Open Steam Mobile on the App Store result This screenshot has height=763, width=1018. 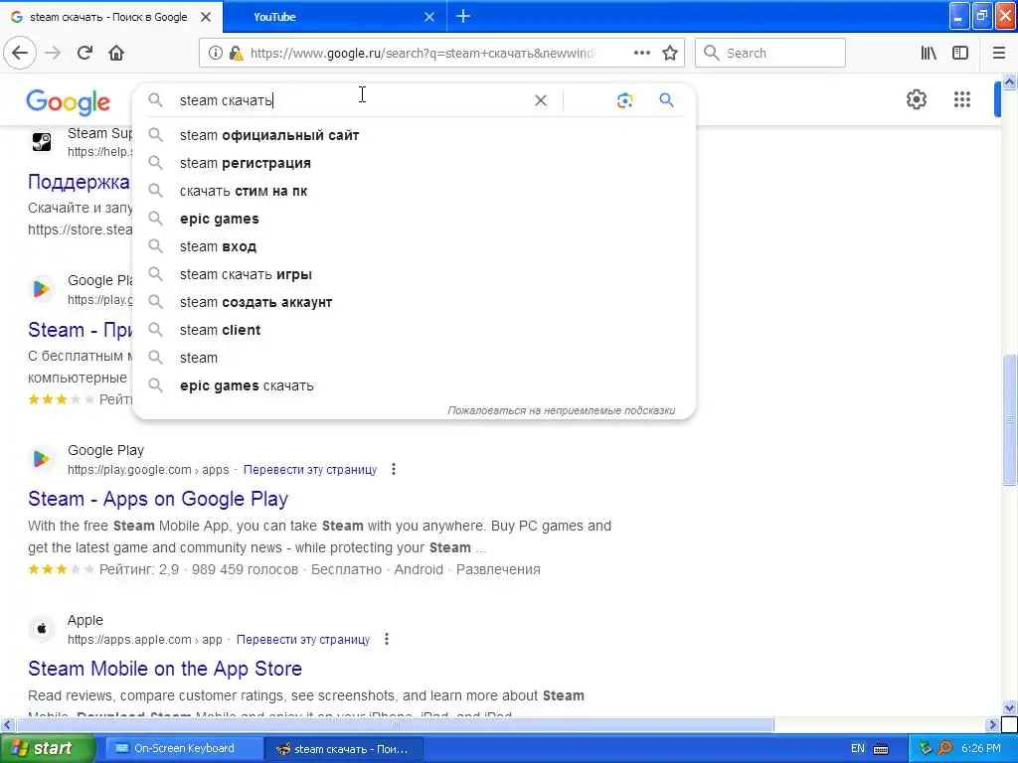pyautogui.click(x=165, y=669)
